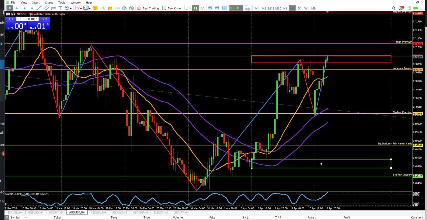The height and width of the screenshot is (220, 427).
Task: Switch chart to candlestick display mode
Action: coord(195,8)
